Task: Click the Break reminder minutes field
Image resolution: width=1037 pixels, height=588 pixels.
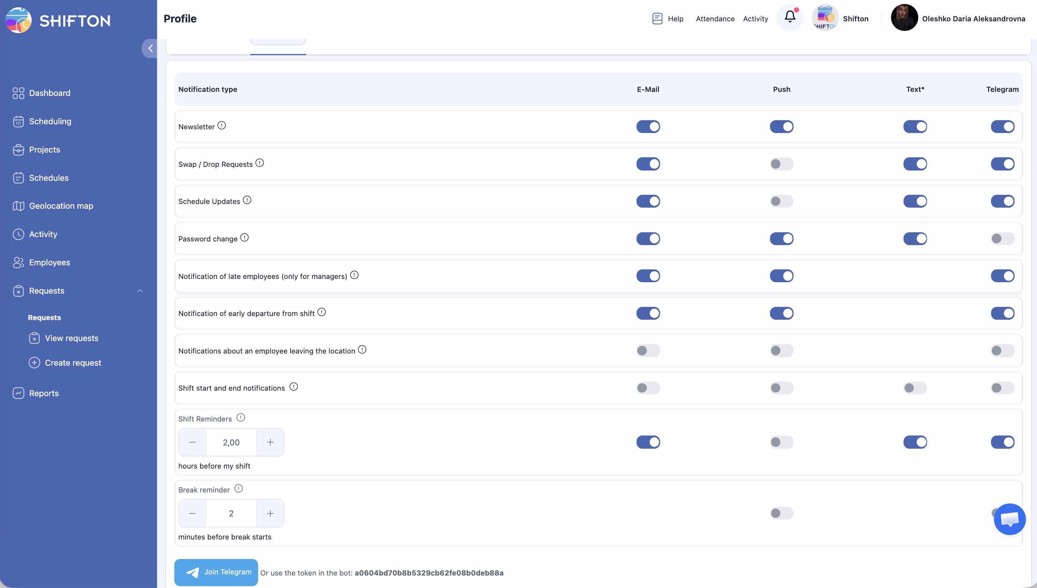Action: (231, 513)
